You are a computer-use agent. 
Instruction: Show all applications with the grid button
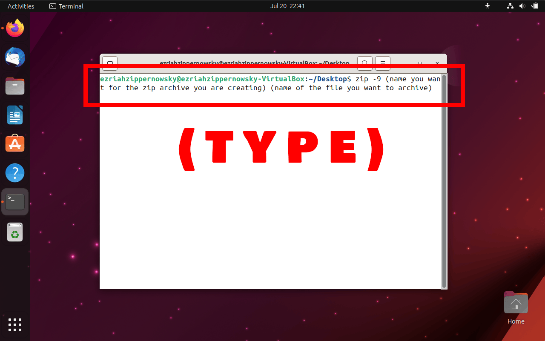tap(15, 325)
